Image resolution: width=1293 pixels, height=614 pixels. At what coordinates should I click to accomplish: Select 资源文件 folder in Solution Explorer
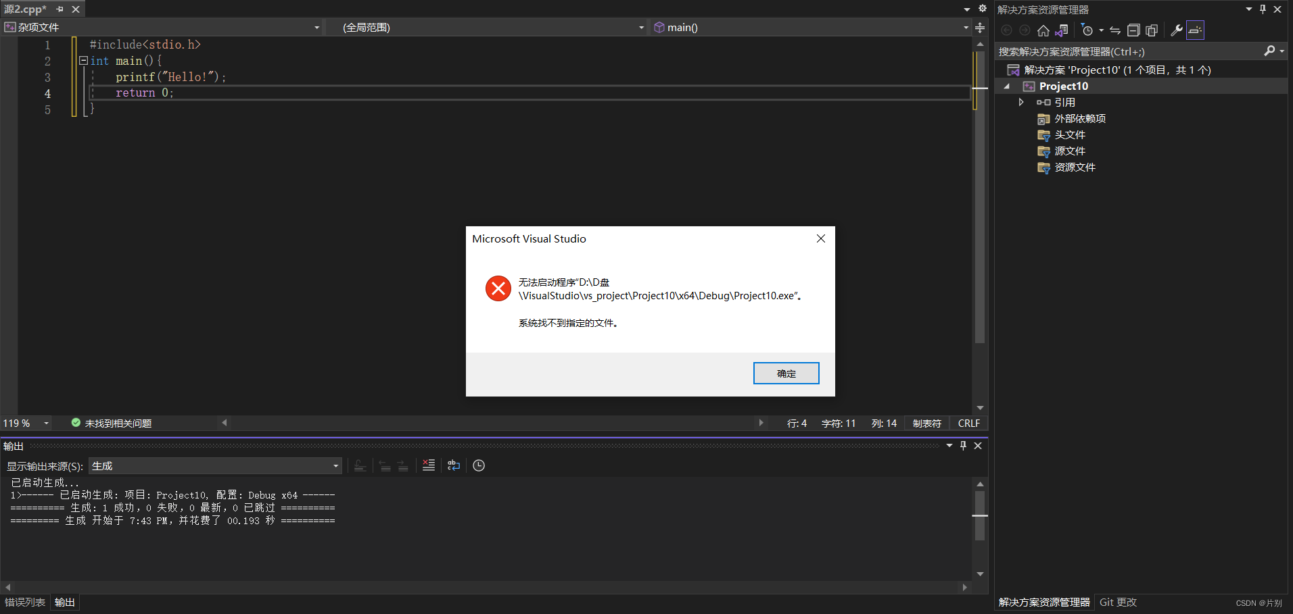1075,167
